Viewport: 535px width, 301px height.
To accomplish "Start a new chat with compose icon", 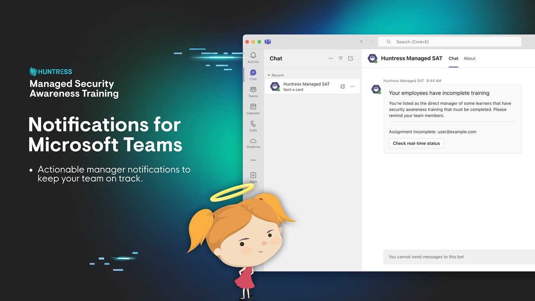I will 351,58.
